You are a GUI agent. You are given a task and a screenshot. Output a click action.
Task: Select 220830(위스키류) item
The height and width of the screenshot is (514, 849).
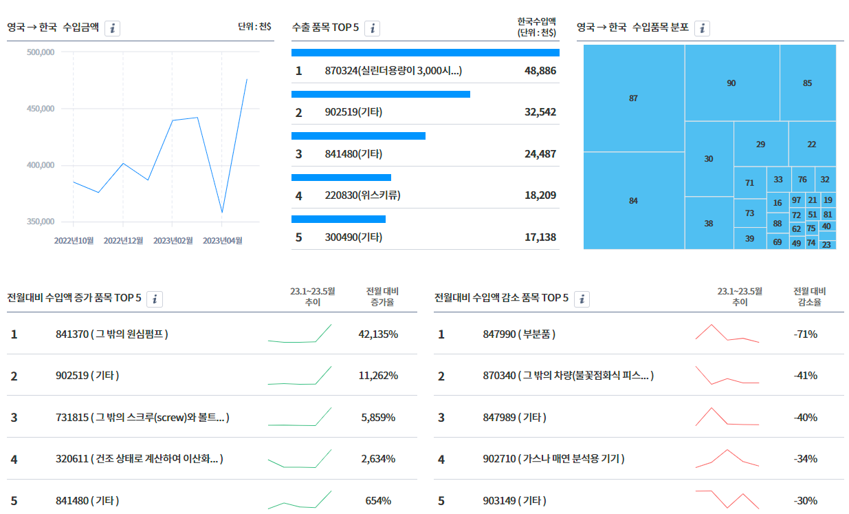[426, 195]
